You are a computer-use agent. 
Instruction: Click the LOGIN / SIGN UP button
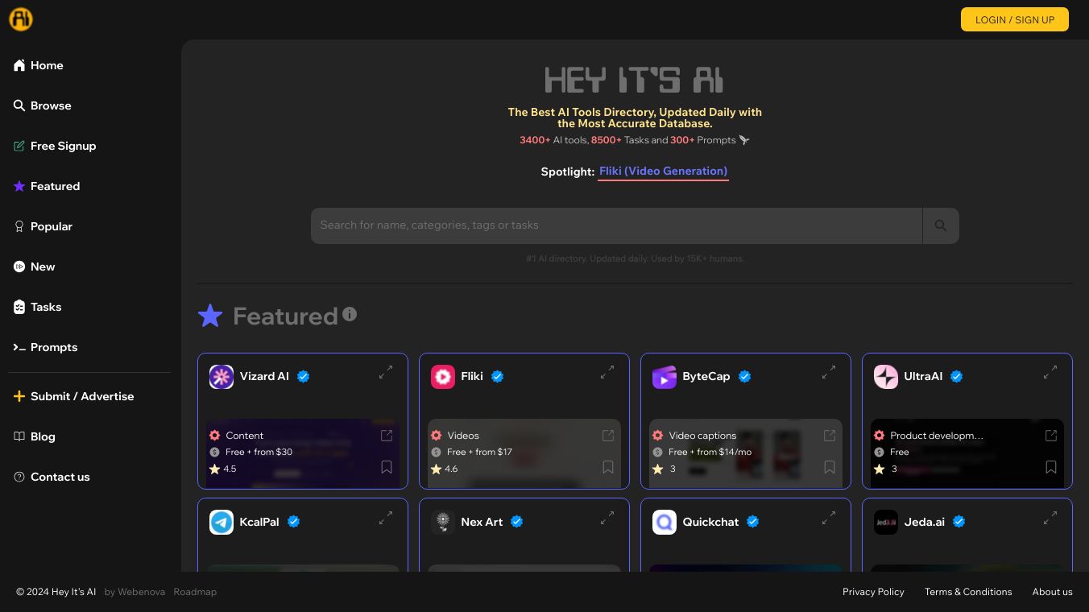[x=1015, y=19]
